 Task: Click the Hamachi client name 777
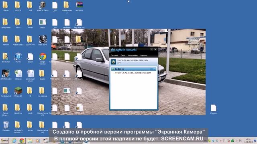tap(119, 63)
